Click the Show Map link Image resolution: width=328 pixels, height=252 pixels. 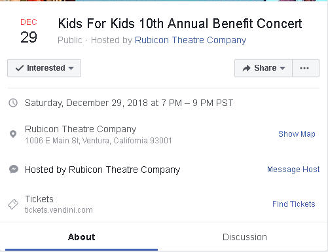297,134
